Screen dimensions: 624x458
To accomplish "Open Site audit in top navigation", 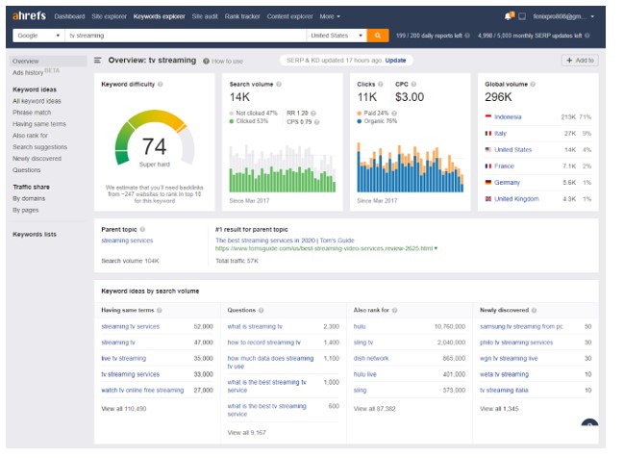I will click(205, 16).
